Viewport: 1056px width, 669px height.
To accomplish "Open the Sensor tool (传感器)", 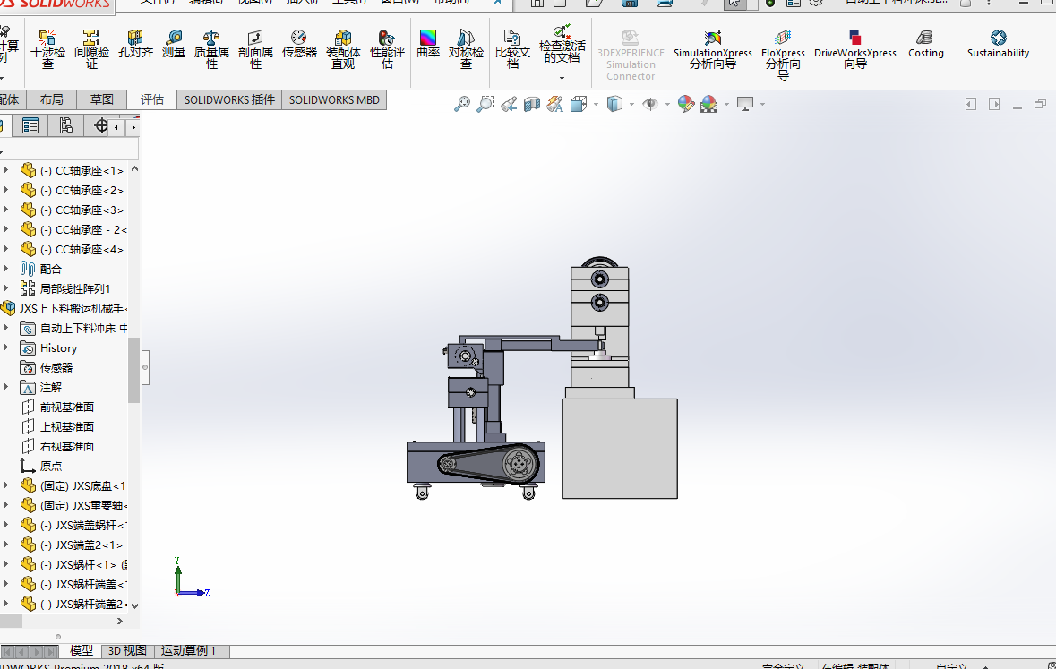I will 299,44.
